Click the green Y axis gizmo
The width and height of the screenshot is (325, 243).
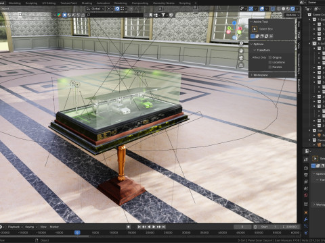click(x=229, y=28)
